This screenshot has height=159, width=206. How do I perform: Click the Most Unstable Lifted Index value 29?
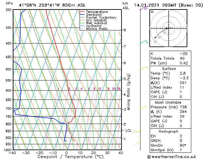click(182, 116)
